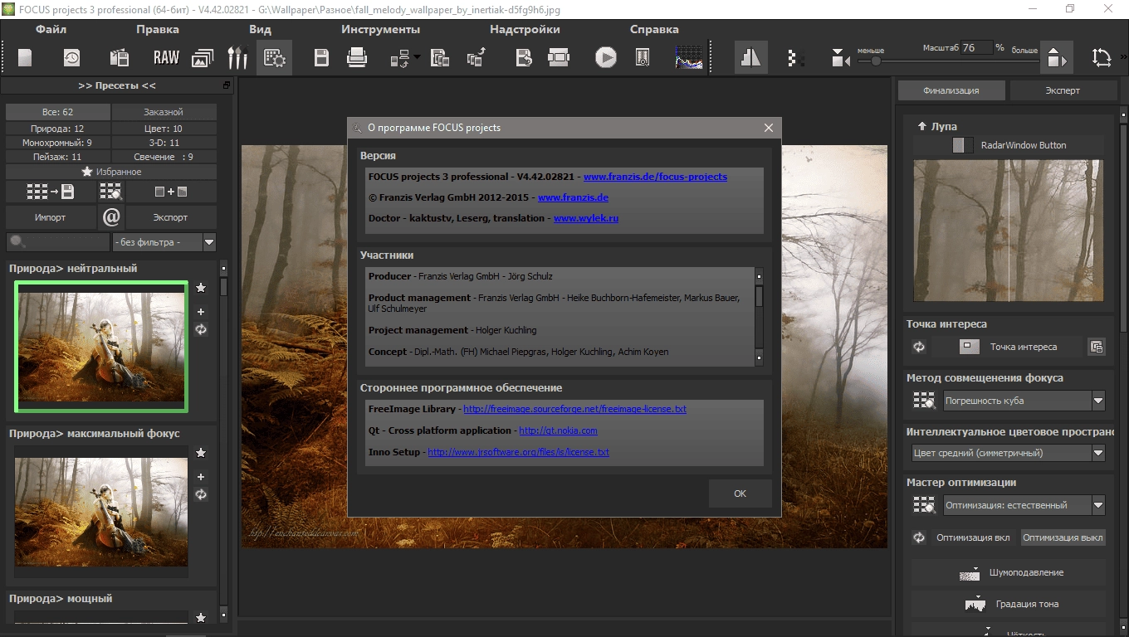Image resolution: width=1129 pixels, height=637 pixels.
Task: Click the RAW module toolbar button
Action: (x=166, y=58)
